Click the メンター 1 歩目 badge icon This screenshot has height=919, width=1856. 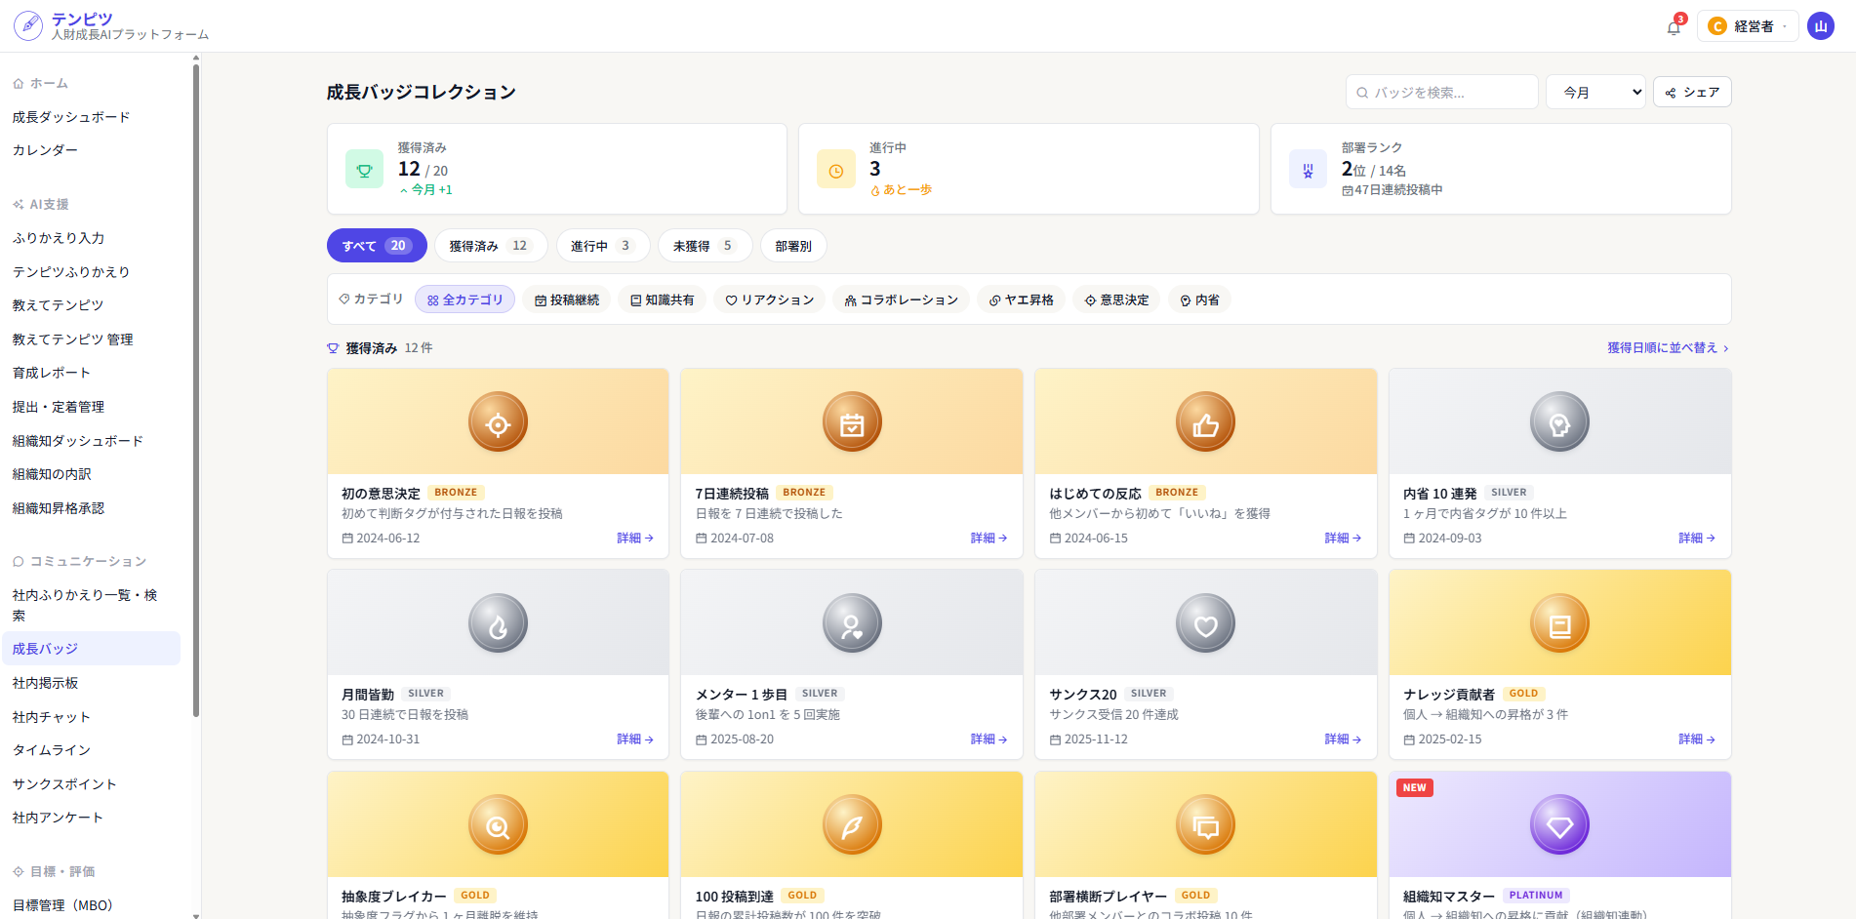tap(852, 623)
